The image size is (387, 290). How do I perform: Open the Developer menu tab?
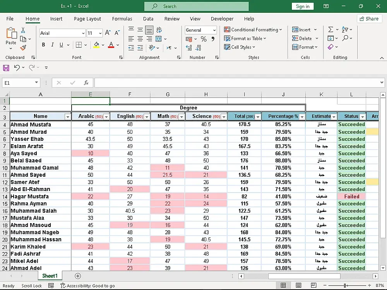pyautogui.click(x=222, y=19)
